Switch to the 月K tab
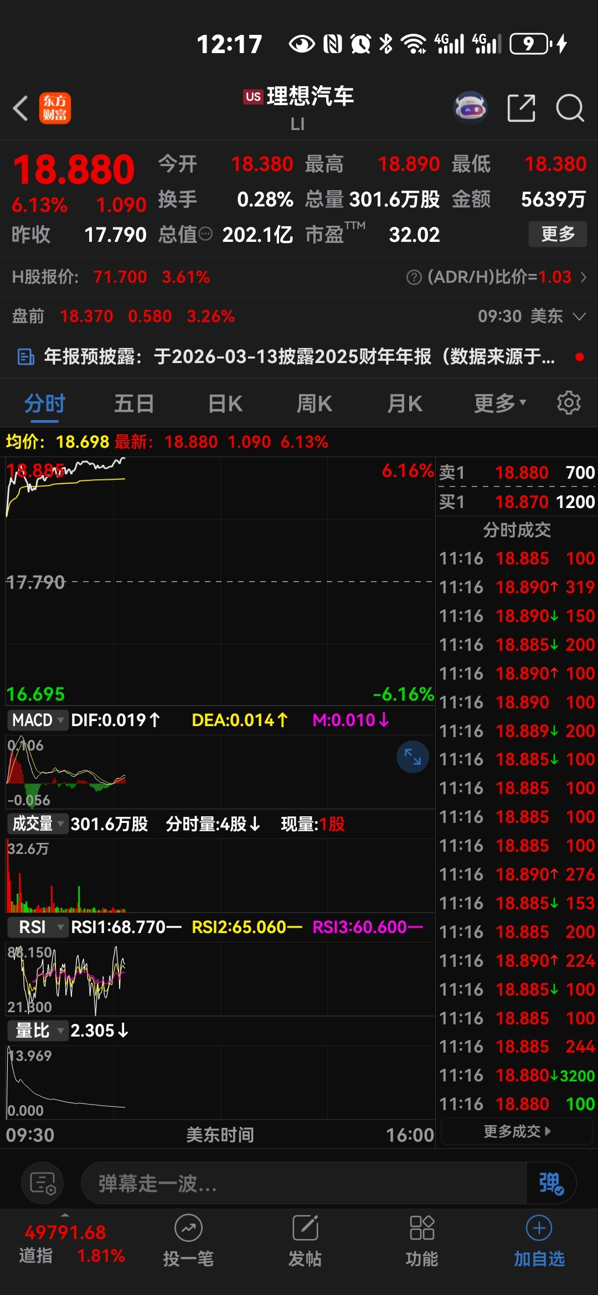598x1295 pixels. tap(405, 403)
